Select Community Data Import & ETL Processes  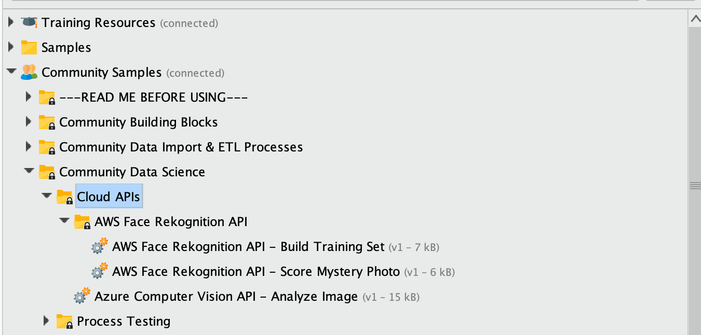[181, 147]
